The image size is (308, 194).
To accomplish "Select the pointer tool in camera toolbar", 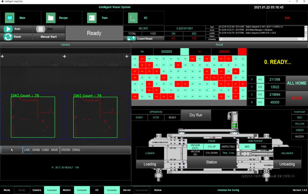I will 12,150.
